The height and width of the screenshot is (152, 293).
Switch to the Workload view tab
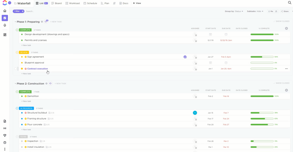[x=72, y=3]
